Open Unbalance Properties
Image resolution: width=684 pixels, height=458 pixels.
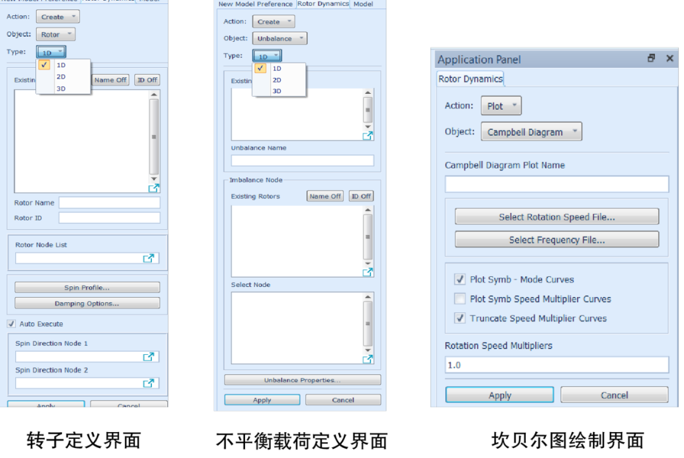(x=302, y=380)
